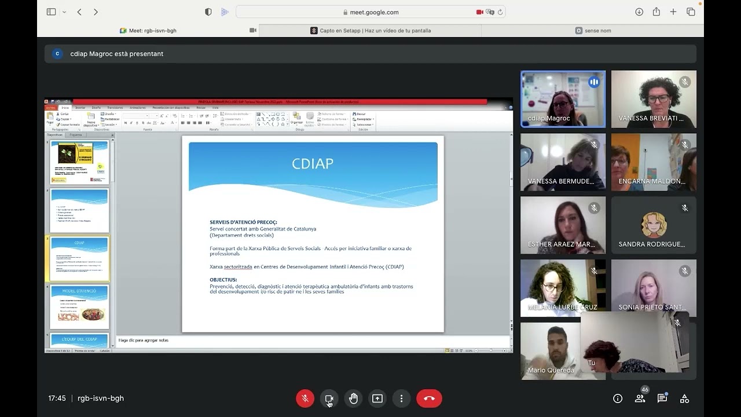Screen dimensions: 741x417
Task: Open the Inicio ribbon tab in PowerPoint
Action: coord(65,108)
